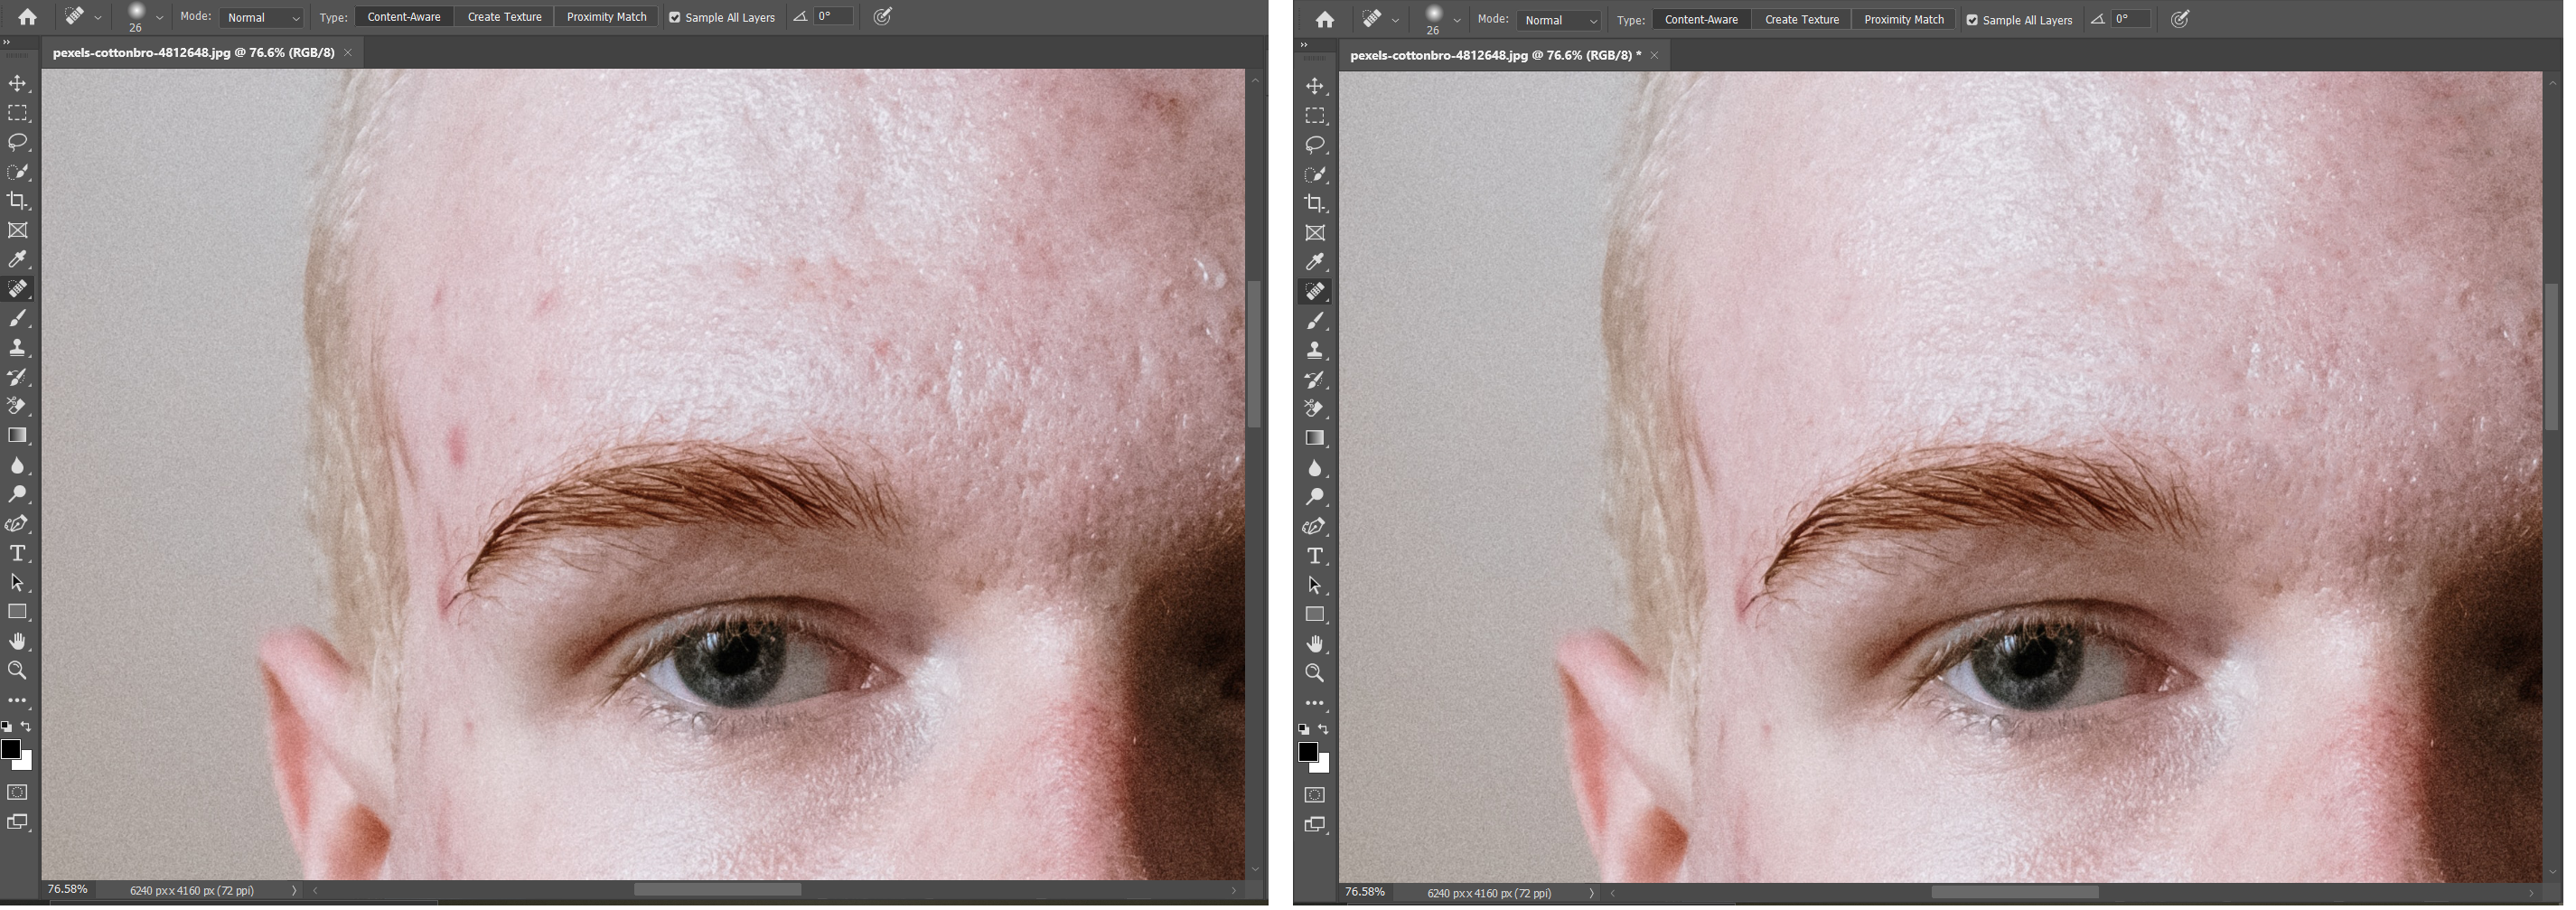Screen dimensions: 2576x910
Task: Toggle pressure-for-size icon in right options bar
Action: pyautogui.click(x=2180, y=19)
